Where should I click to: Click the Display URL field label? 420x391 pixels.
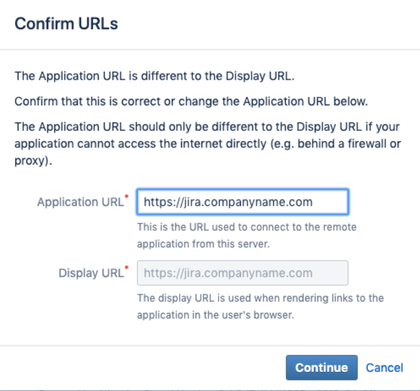pos(92,273)
